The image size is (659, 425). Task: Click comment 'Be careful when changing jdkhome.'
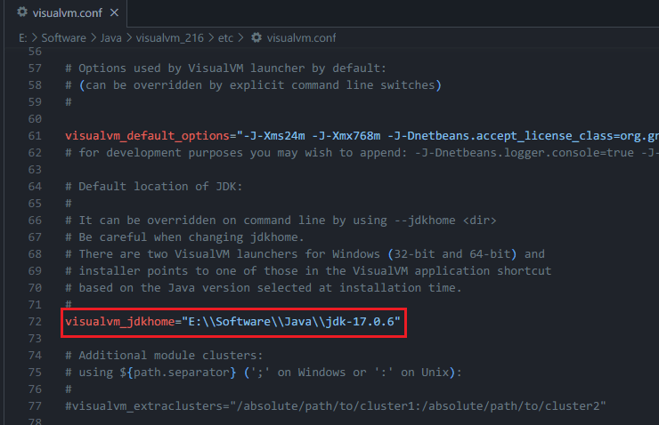point(191,237)
